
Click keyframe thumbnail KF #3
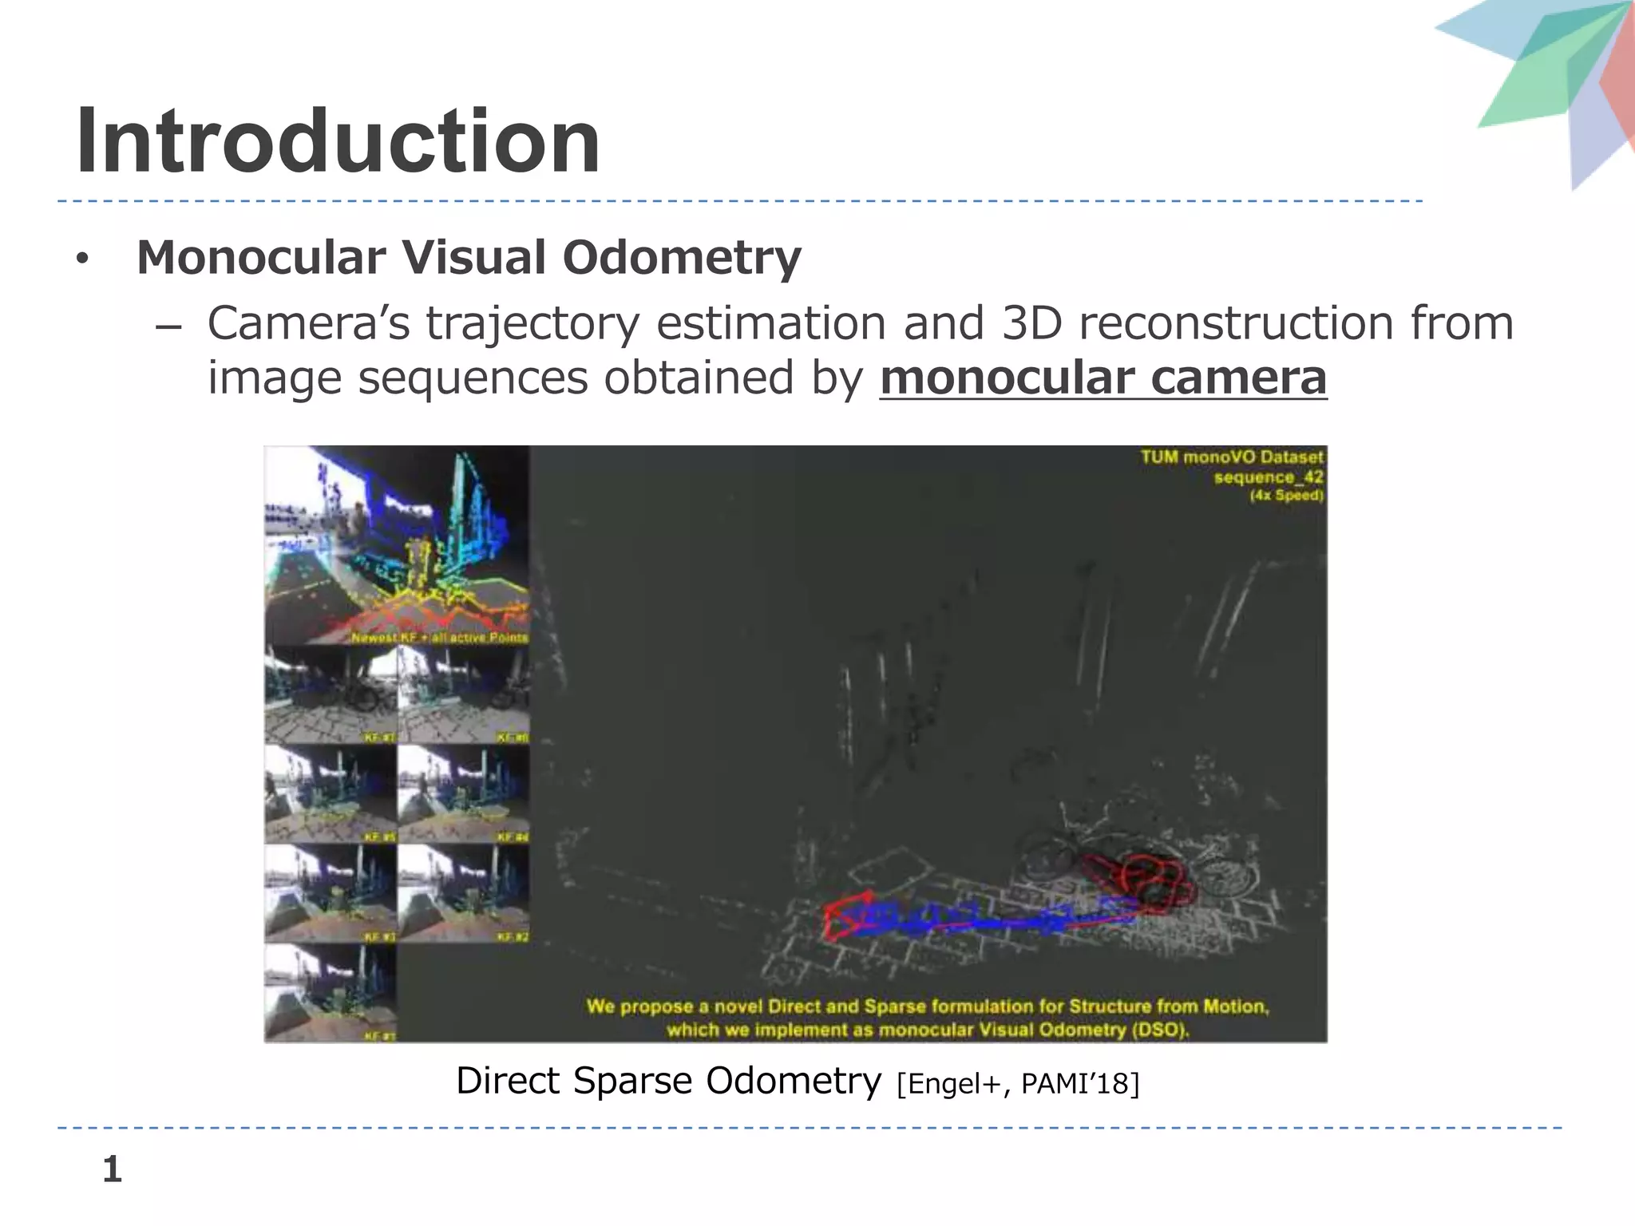(331, 894)
